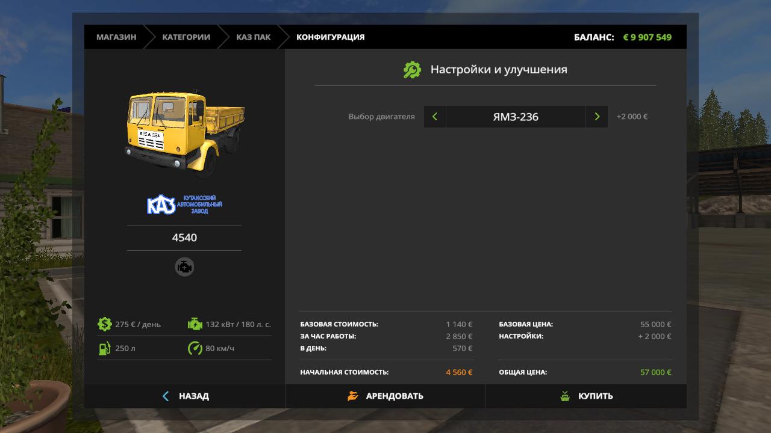Image resolution: width=771 pixels, height=433 pixels.
Task: Open the КАТЕГОРИИ breadcrumb
Action: 186,37
